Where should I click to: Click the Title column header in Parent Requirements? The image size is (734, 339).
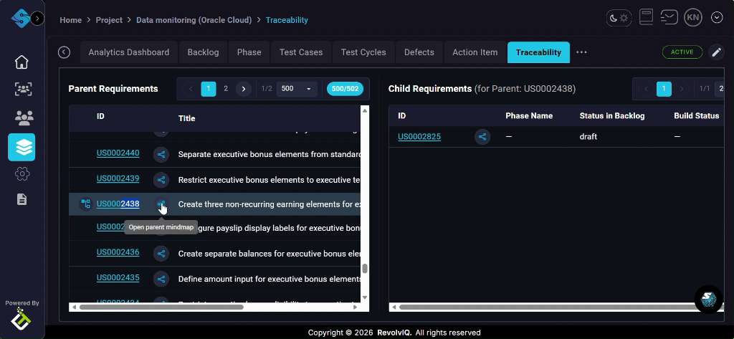coord(187,118)
